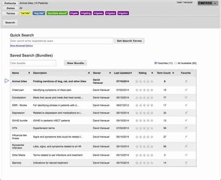This screenshot has height=180, width=221.
Task: Rate the Otitis Media bundle stars
Action: 144,155
